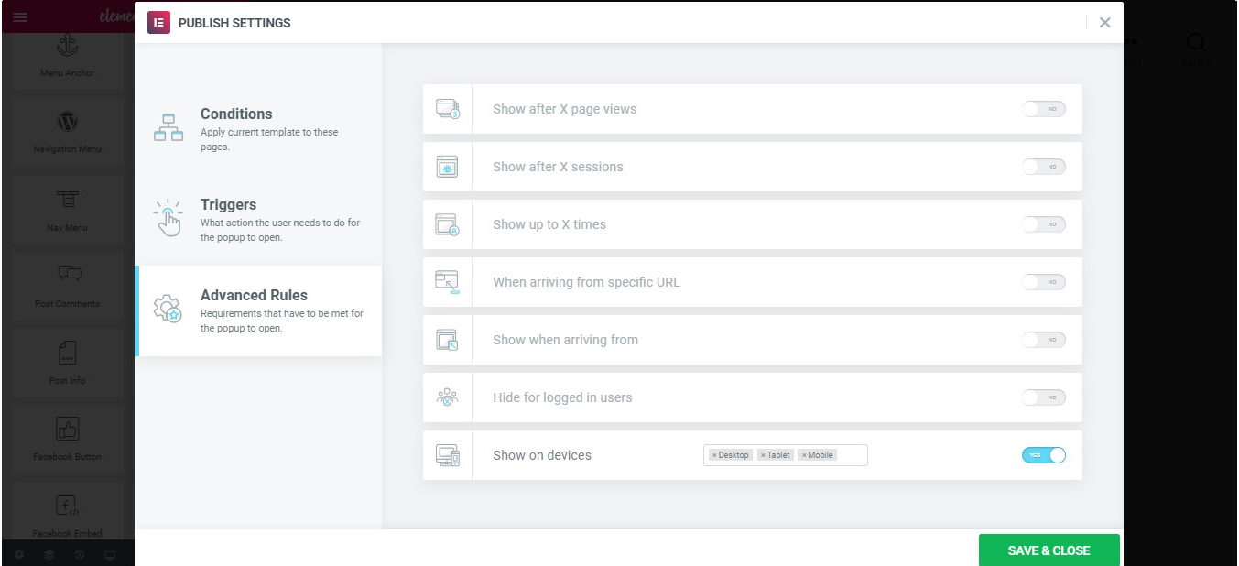Open the Conditions tab
This screenshot has width=1239, height=566.
(258, 129)
